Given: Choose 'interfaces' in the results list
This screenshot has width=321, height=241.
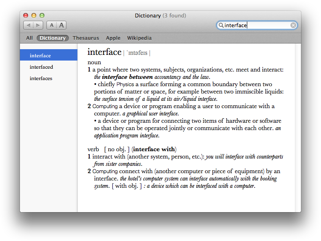Looking at the screenshot, I should pos(41,78).
